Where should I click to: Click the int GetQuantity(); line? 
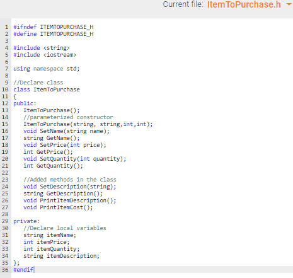tap(53, 166)
